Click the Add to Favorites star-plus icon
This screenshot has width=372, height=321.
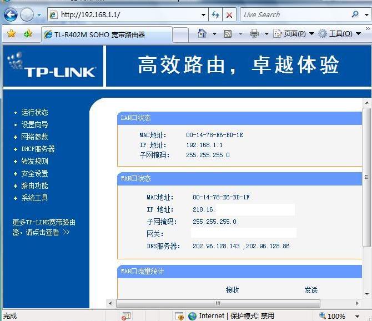tap(28, 34)
